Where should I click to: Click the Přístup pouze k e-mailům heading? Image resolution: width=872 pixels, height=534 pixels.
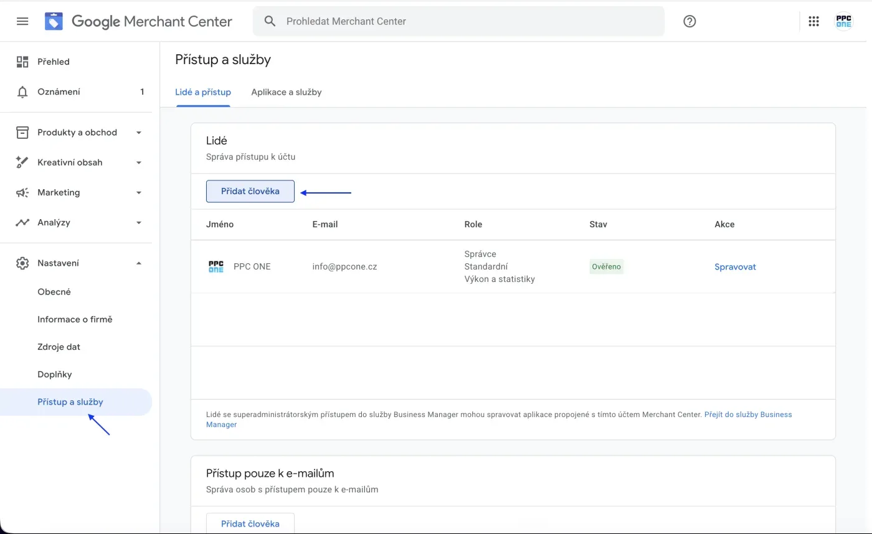click(x=270, y=474)
